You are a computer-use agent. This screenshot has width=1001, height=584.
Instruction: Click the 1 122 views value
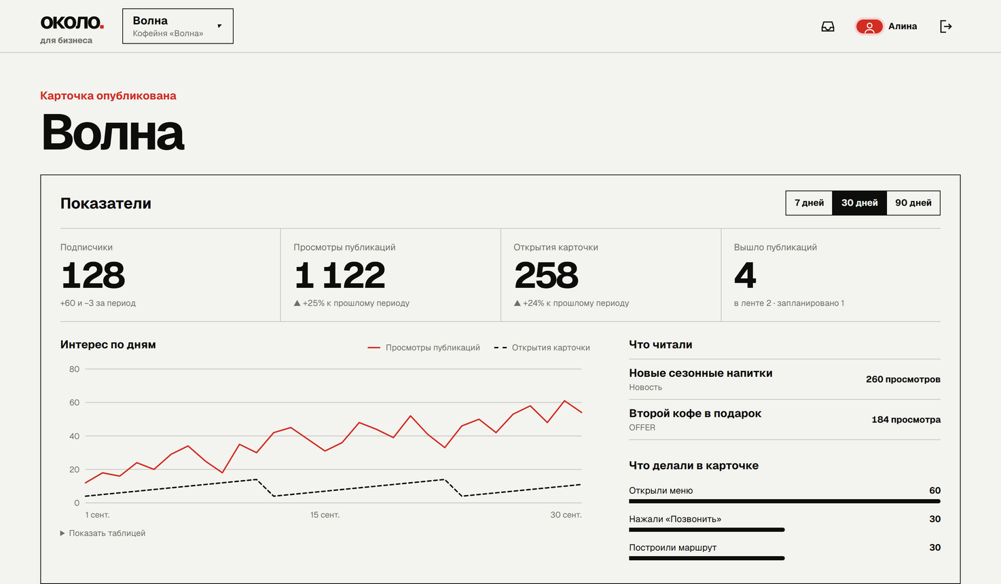click(340, 276)
